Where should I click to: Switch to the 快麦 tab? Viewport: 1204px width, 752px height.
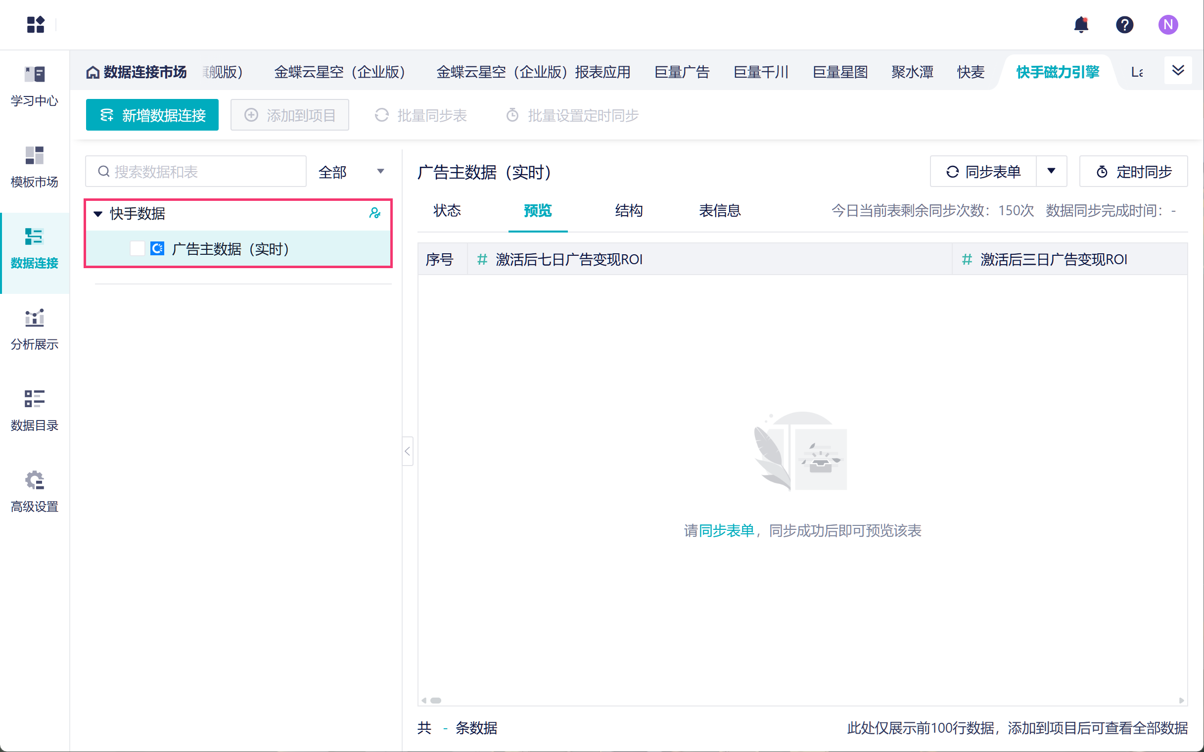(x=971, y=72)
